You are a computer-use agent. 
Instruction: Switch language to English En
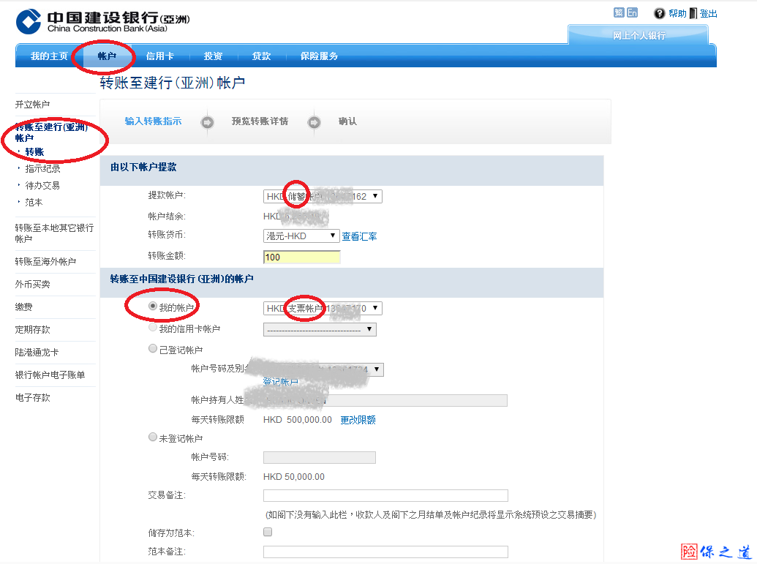pos(632,13)
